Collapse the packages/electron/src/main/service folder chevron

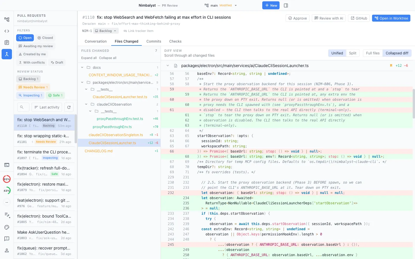pyautogui.click(x=82, y=82)
